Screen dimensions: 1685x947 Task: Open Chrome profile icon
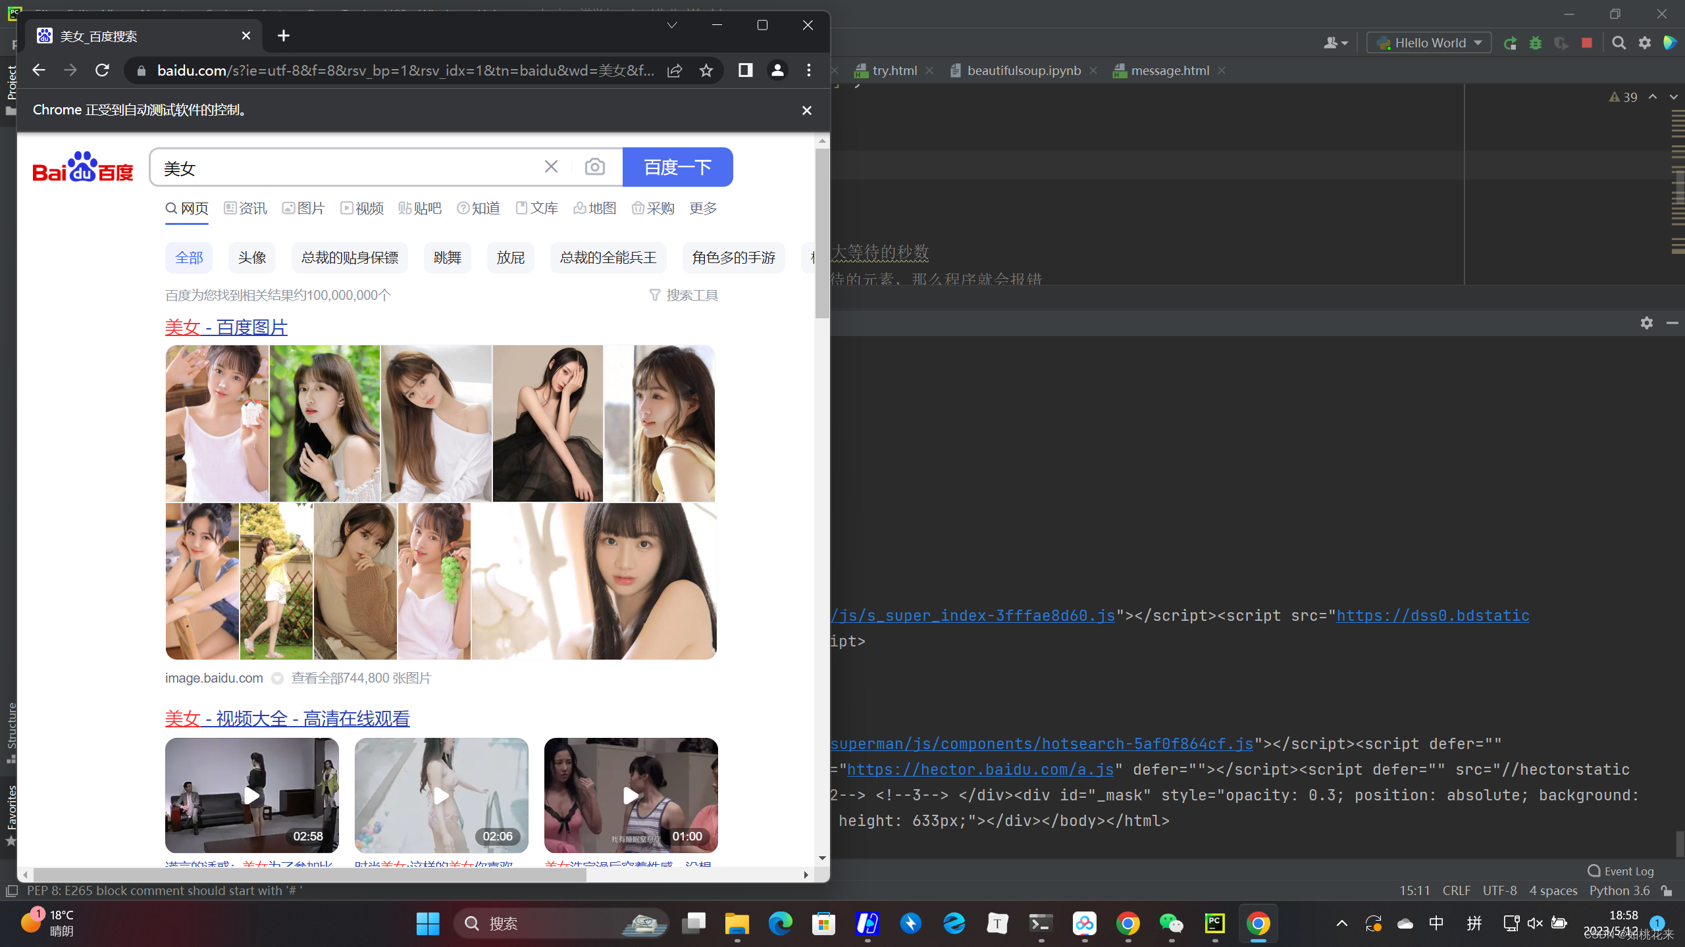tap(777, 70)
